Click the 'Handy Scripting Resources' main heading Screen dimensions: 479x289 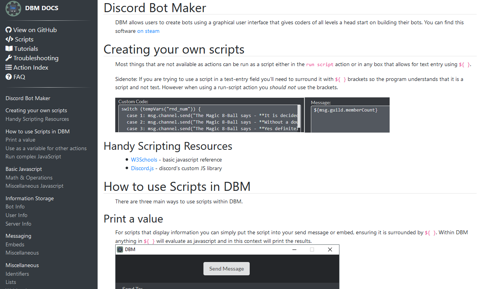point(168,146)
